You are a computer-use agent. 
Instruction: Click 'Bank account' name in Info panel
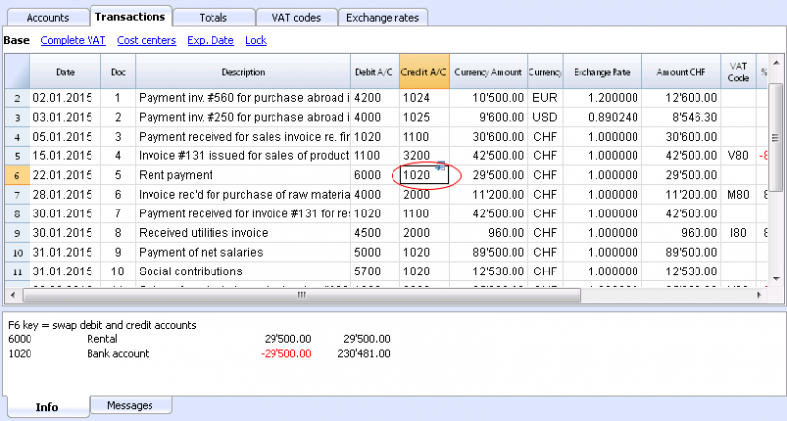(117, 354)
